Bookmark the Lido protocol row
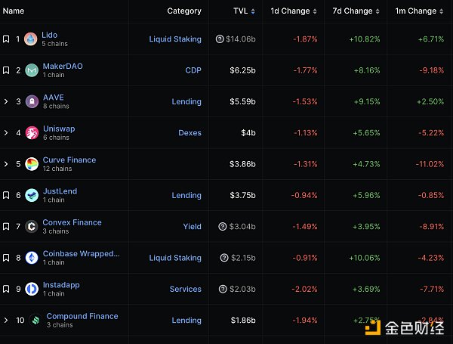The image size is (453, 344). [6, 39]
